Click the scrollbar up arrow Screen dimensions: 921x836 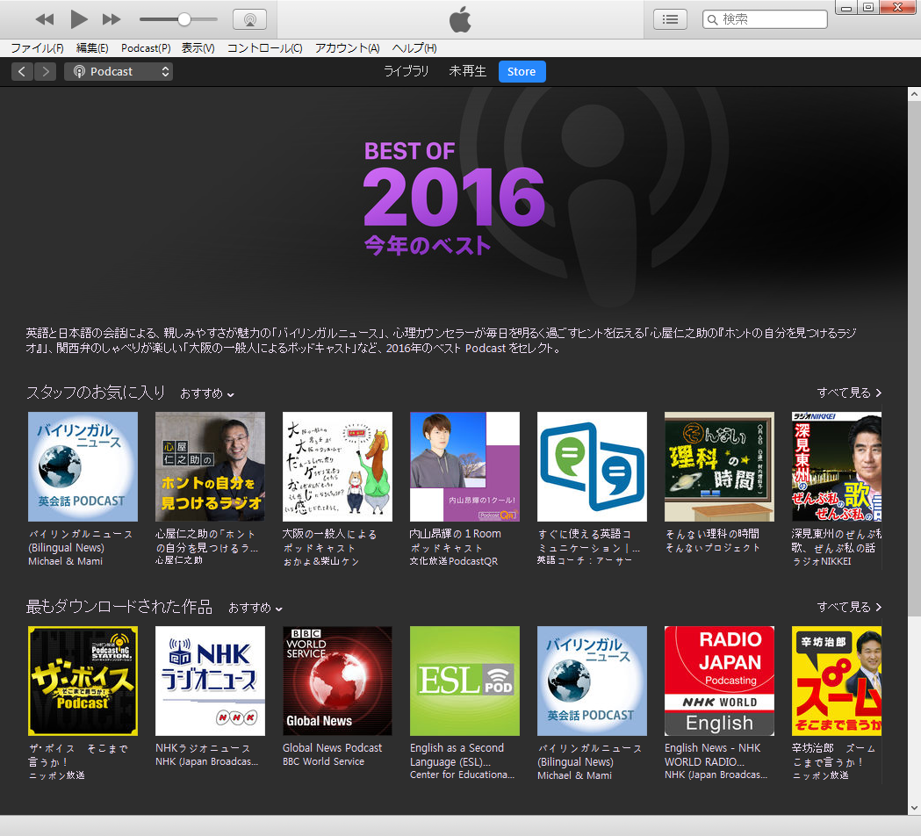click(x=914, y=94)
